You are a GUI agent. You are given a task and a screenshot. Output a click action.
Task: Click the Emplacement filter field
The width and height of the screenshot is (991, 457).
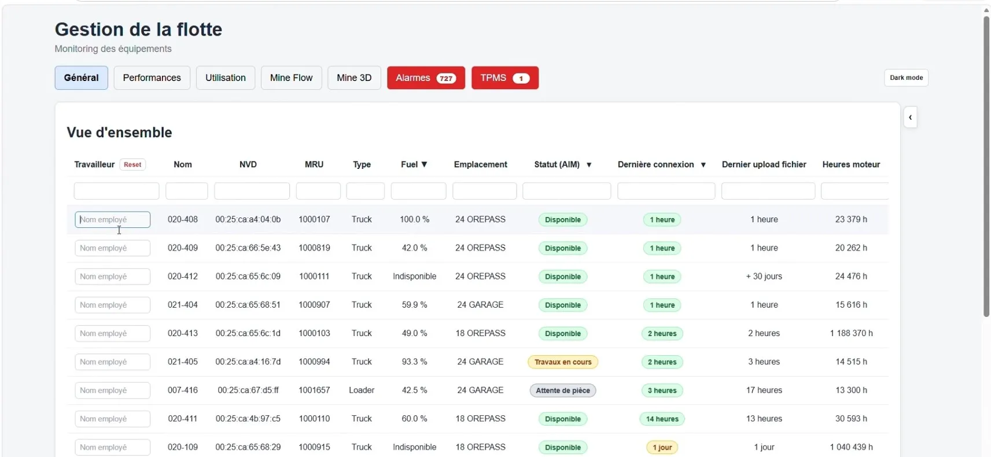point(485,191)
